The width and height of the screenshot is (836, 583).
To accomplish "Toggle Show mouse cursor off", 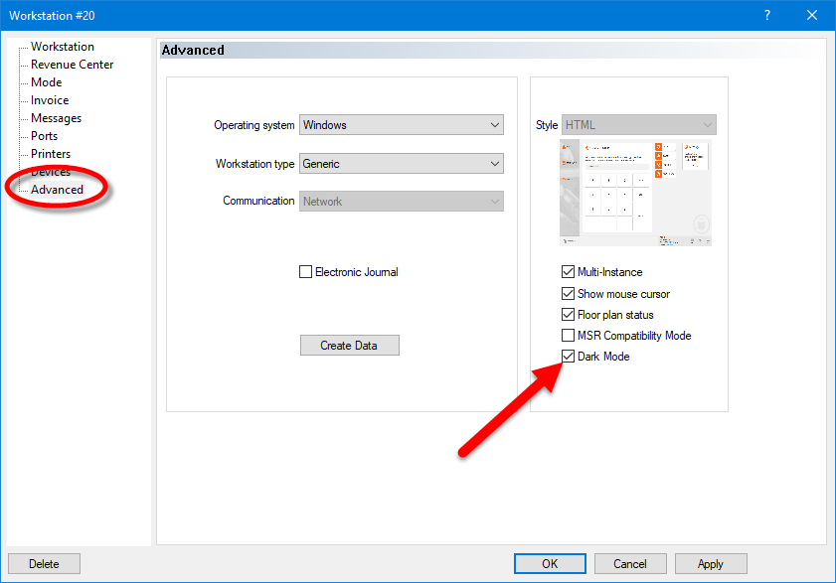I will [x=568, y=293].
